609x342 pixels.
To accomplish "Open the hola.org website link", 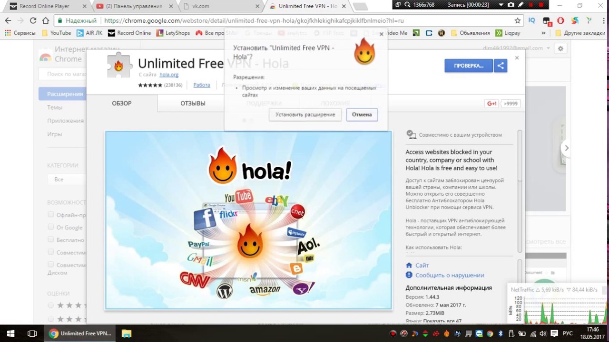I will 169,75.
